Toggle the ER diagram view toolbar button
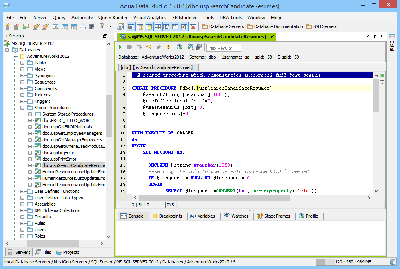The height and width of the screenshot is (269, 400). [184, 26]
